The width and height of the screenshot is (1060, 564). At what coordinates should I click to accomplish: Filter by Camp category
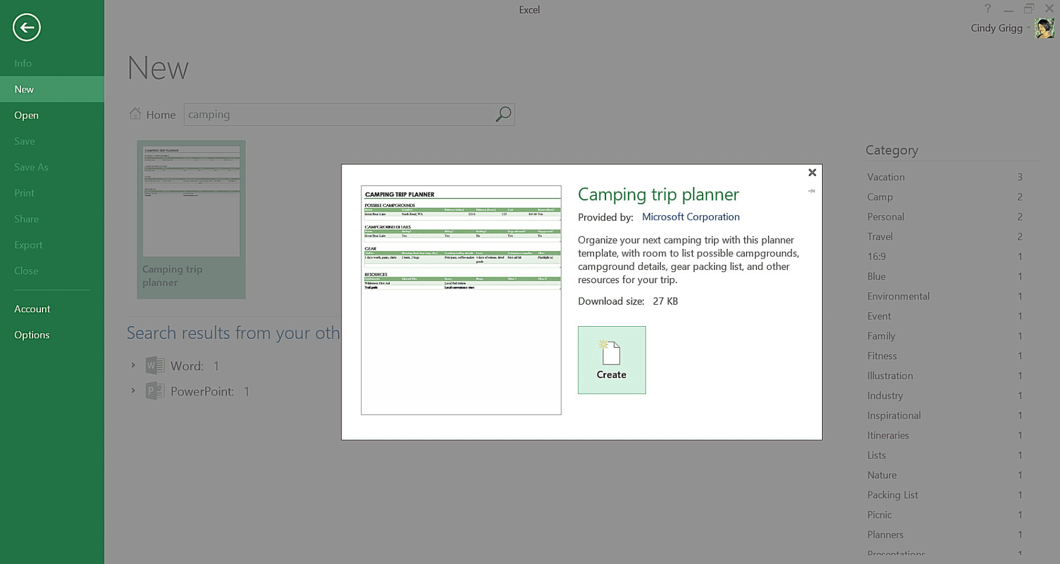tap(945, 197)
